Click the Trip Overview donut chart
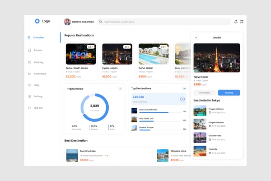The image size is (271, 181). pos(95,108)
